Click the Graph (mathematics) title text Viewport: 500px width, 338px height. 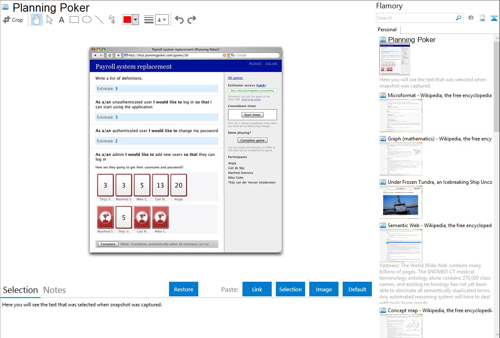(x=439, y=139)
